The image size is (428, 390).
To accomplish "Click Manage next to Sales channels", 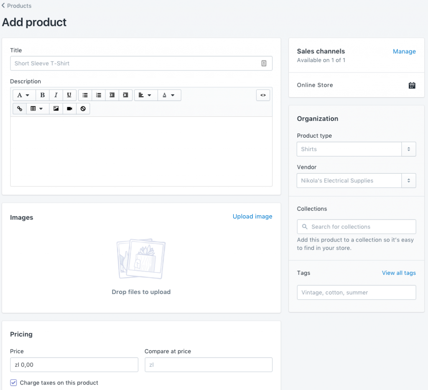I will tap(404, 51).
